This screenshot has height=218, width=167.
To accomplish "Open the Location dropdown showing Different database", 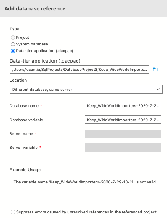I will pos(86,89).
